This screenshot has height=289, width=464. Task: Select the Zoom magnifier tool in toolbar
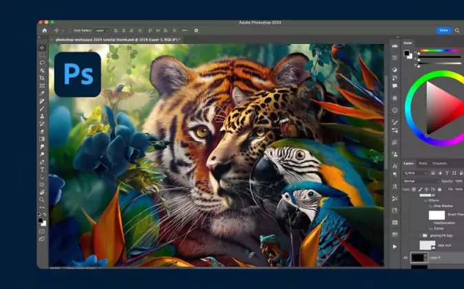click(42, 200)
